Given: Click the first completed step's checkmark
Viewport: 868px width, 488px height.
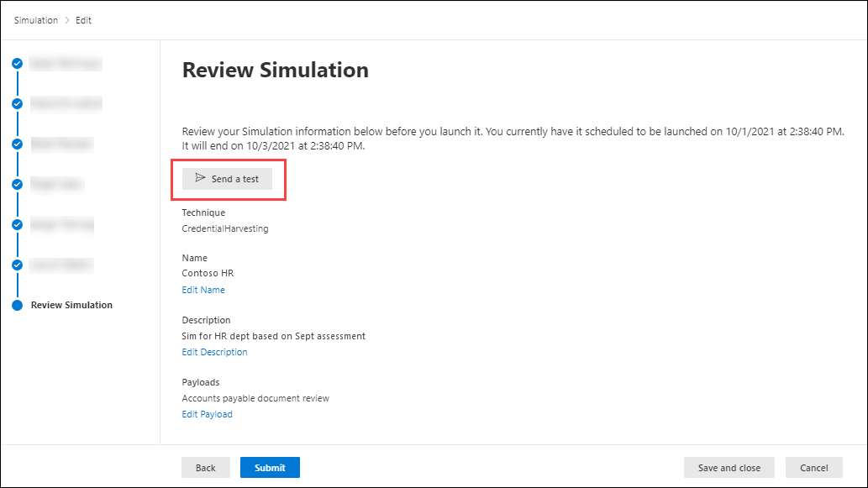Looking at the screenshot, I should tap(17, 64).
